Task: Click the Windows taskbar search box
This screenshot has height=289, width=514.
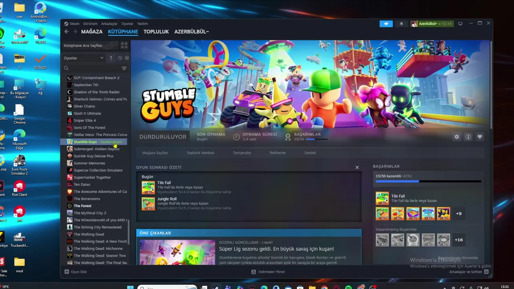Action: click(x=167, y=287)
